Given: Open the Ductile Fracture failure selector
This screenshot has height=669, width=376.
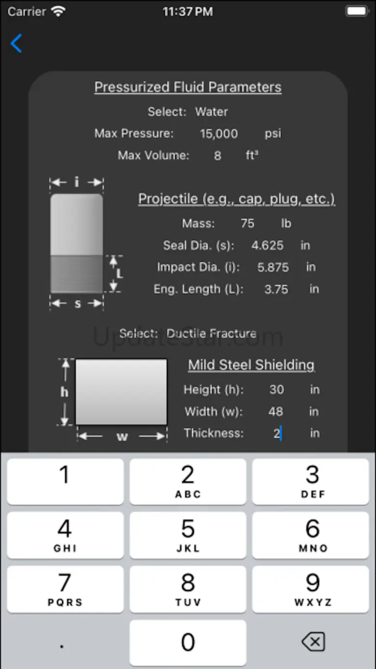Looking at the screenshot, I should click(x=211, y=333).
